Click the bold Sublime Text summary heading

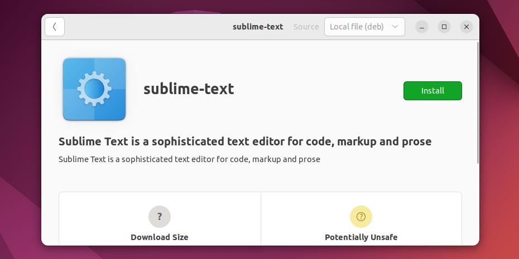pos(245,141)
